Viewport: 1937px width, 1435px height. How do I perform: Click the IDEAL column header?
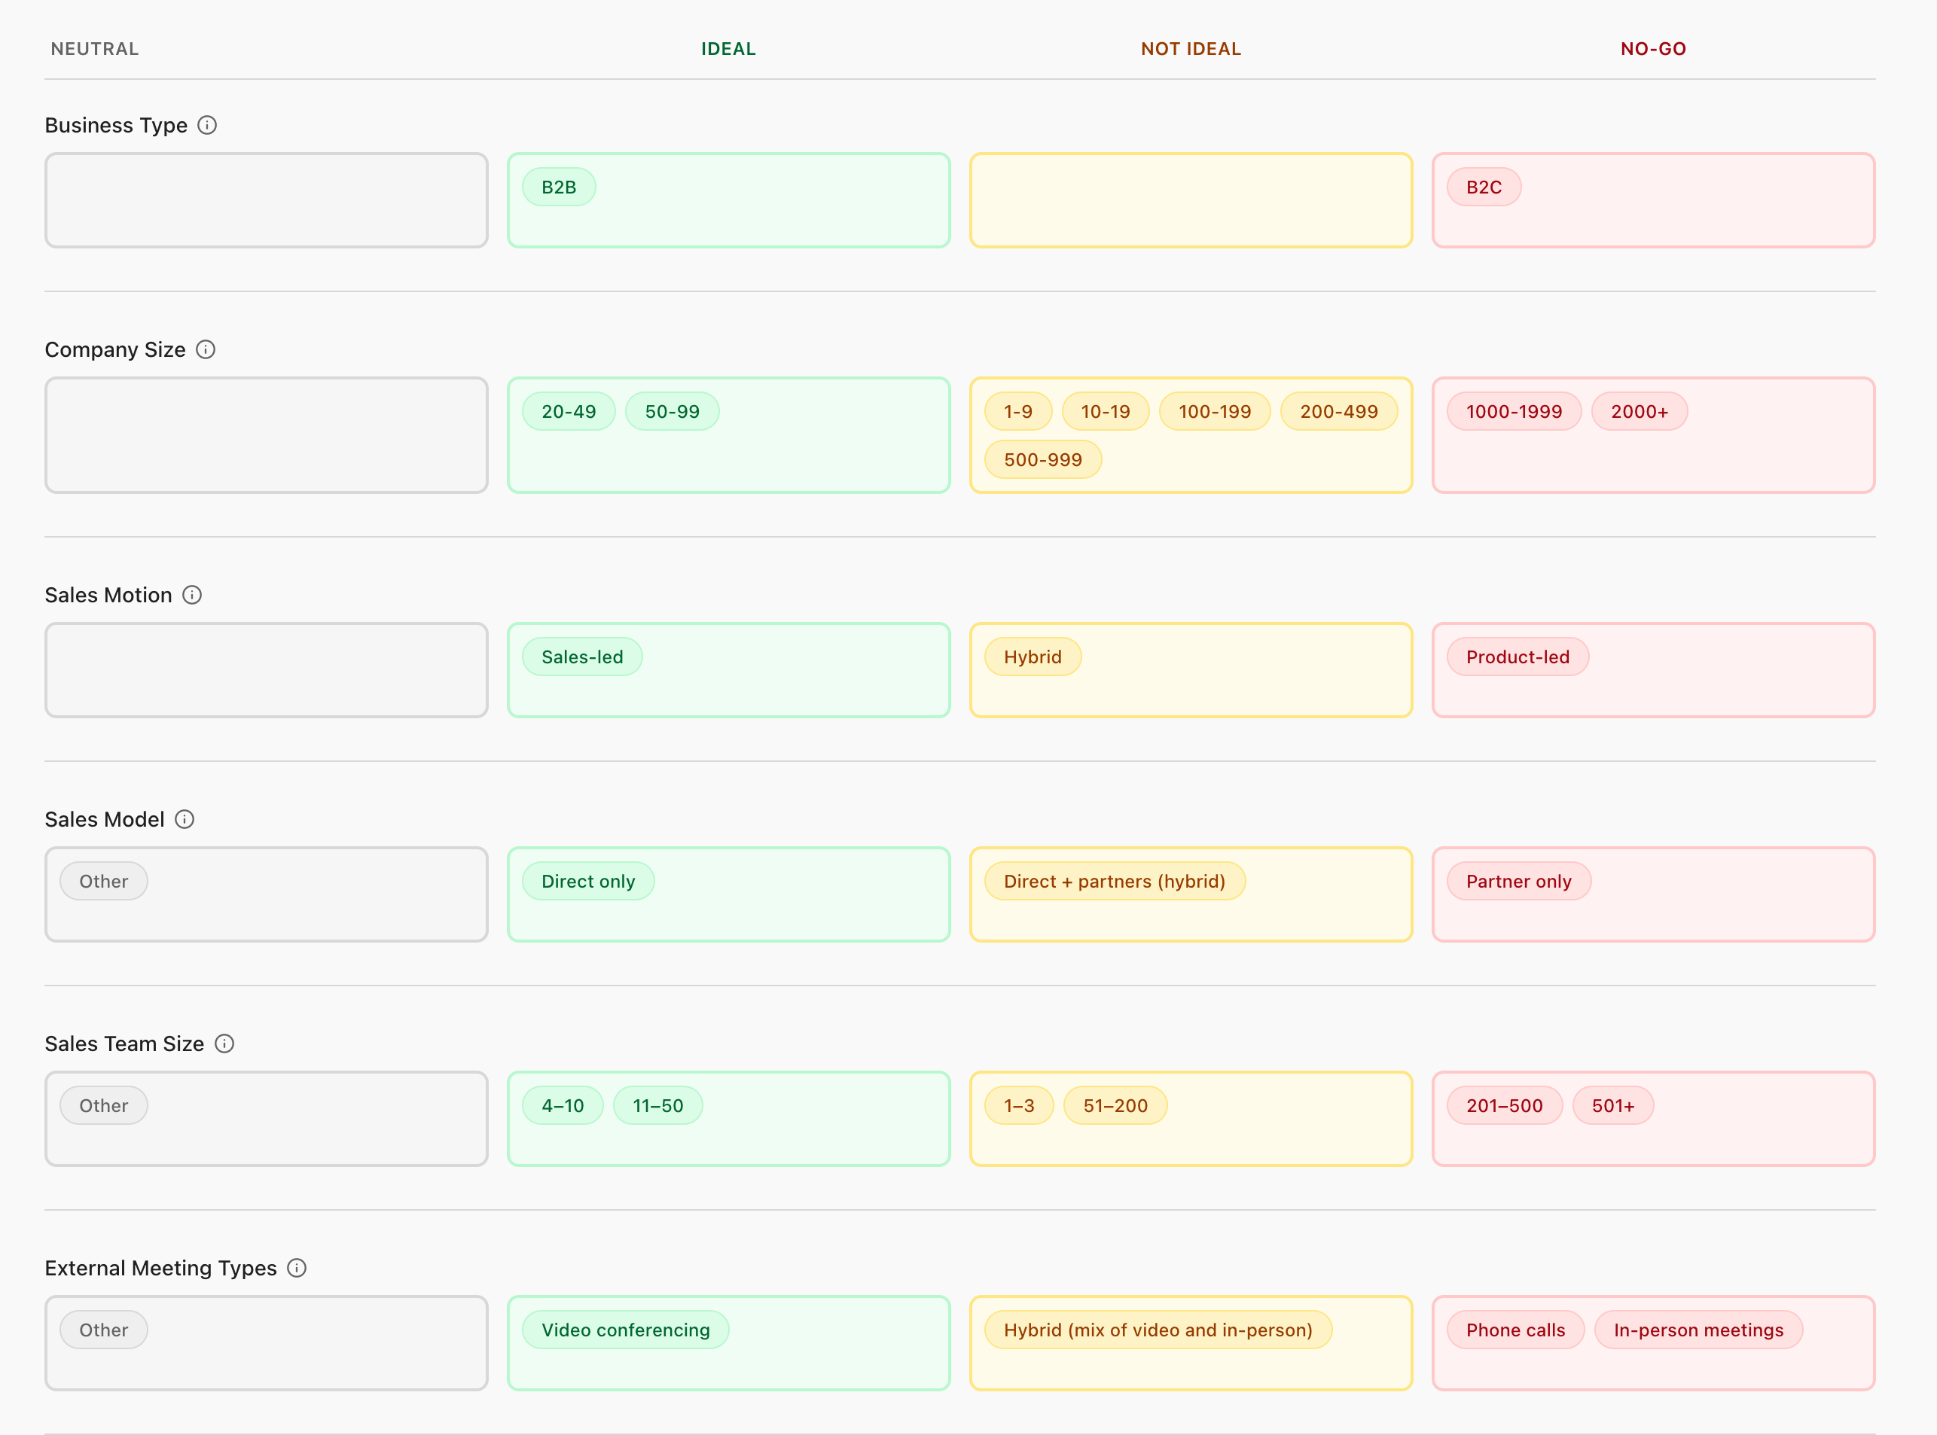pos(728,49)
